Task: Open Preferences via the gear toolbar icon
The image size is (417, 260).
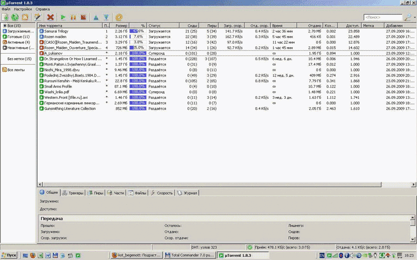Action: (119, 17)
